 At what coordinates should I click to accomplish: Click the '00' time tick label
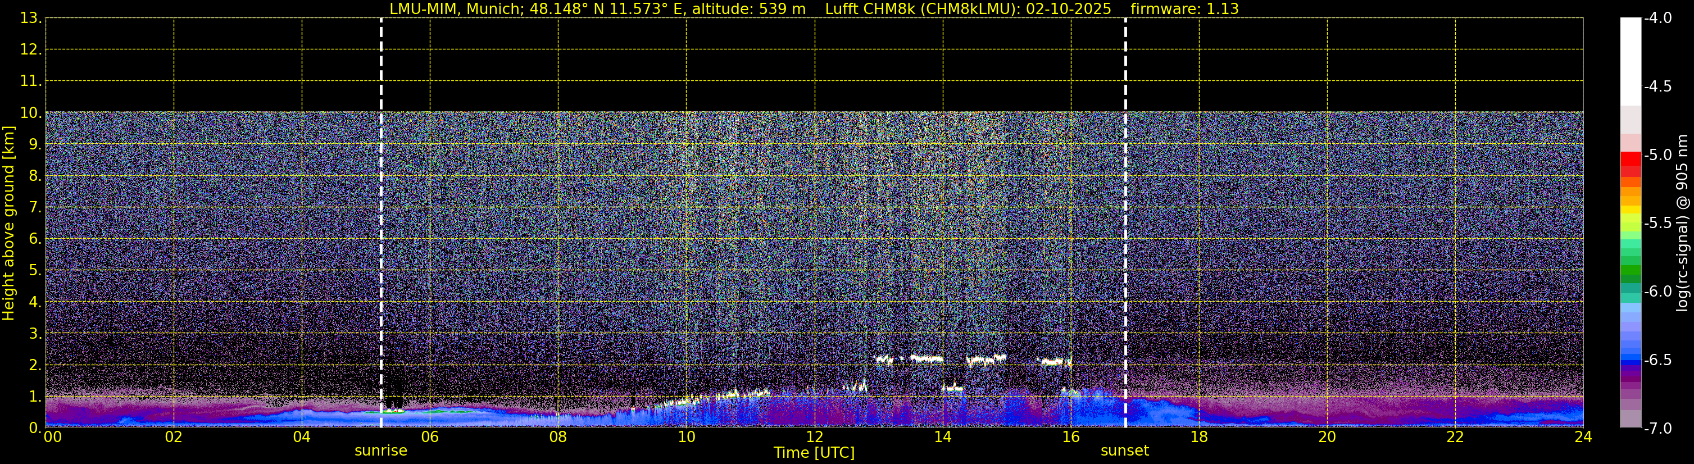[x=53, y=437]
